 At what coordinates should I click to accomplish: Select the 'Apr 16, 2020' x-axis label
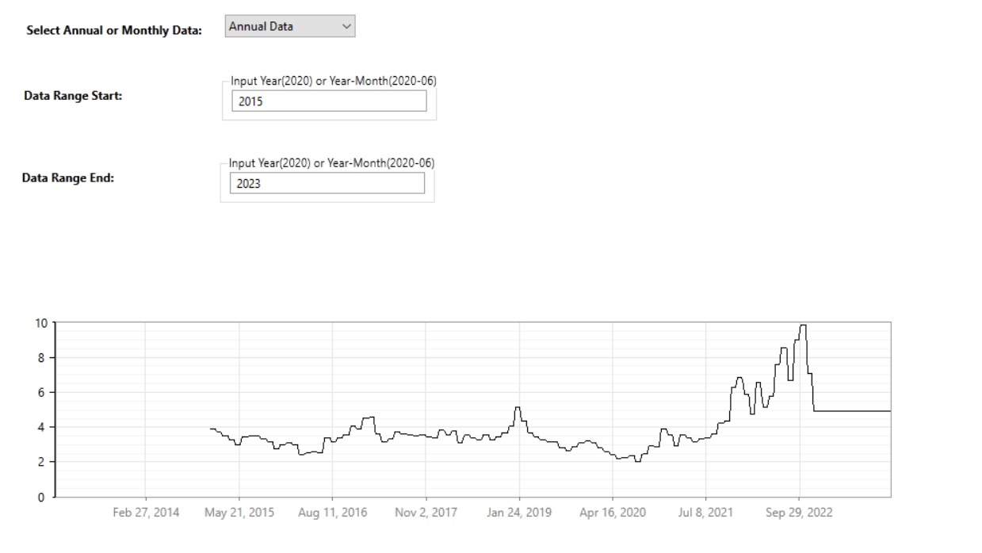point(613,513)
